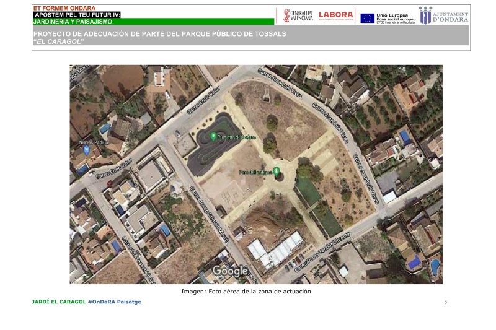496x330 pixels.
Task: Click the 'ET FORMEM ONDARA' header text
Action: 64,8
